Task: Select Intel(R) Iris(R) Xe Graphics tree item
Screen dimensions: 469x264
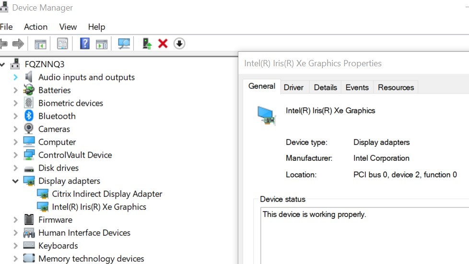Action: click(x=99, y=207)
